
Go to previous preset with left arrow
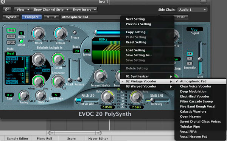click(x=48, y=17)
